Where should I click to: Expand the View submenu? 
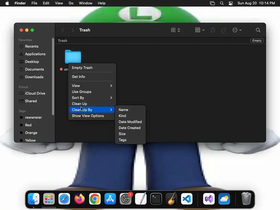(x=92, y=86)
